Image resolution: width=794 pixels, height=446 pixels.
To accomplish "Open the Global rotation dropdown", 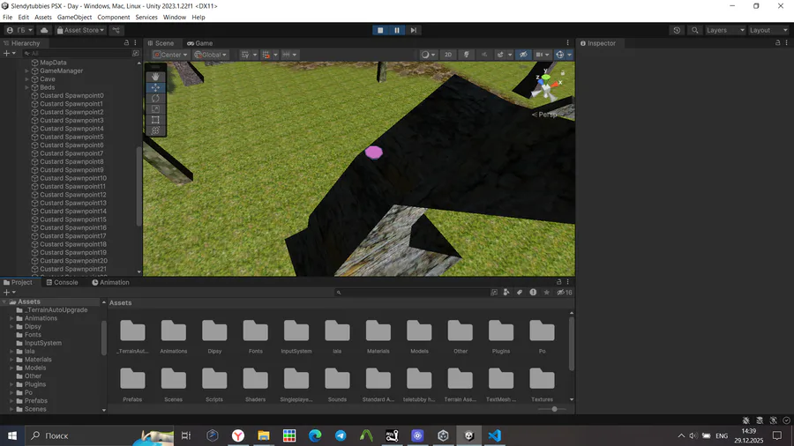I will tap(211, 55).
